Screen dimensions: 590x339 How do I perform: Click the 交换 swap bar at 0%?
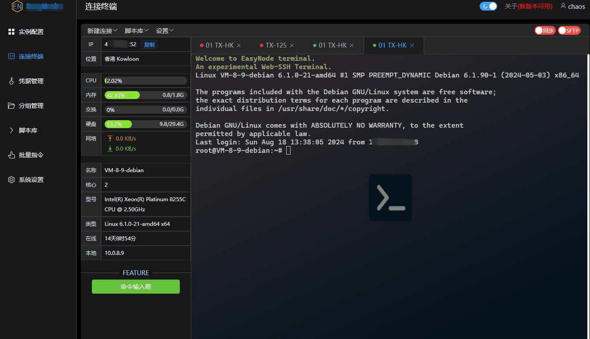(x=146, y=110)
